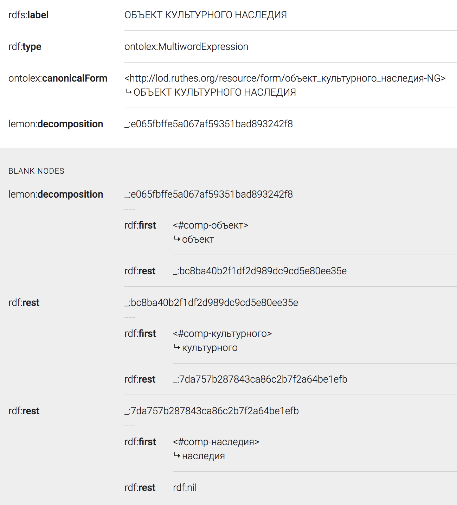457x505 pixels.
Task: Open ontolex:canonicalForm property link
Action: click(x=58, y=78)
